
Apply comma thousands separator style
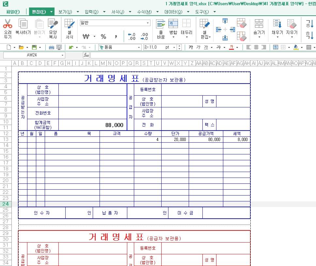tap(116, 37)
